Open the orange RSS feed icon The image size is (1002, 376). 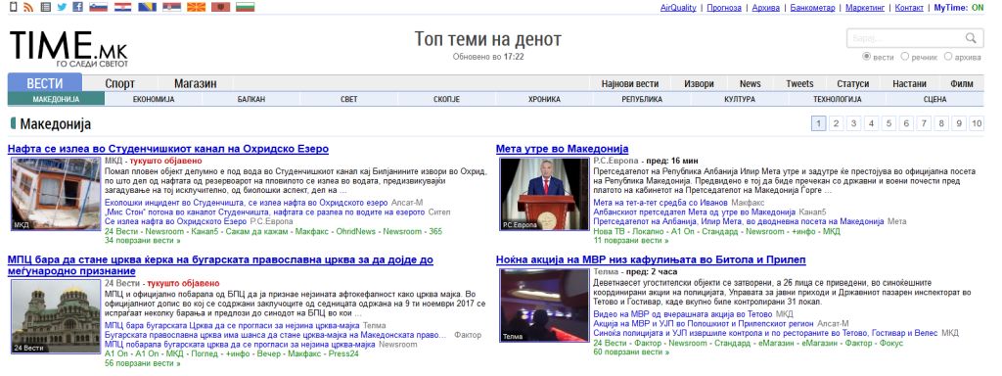(x=28, y=7)
